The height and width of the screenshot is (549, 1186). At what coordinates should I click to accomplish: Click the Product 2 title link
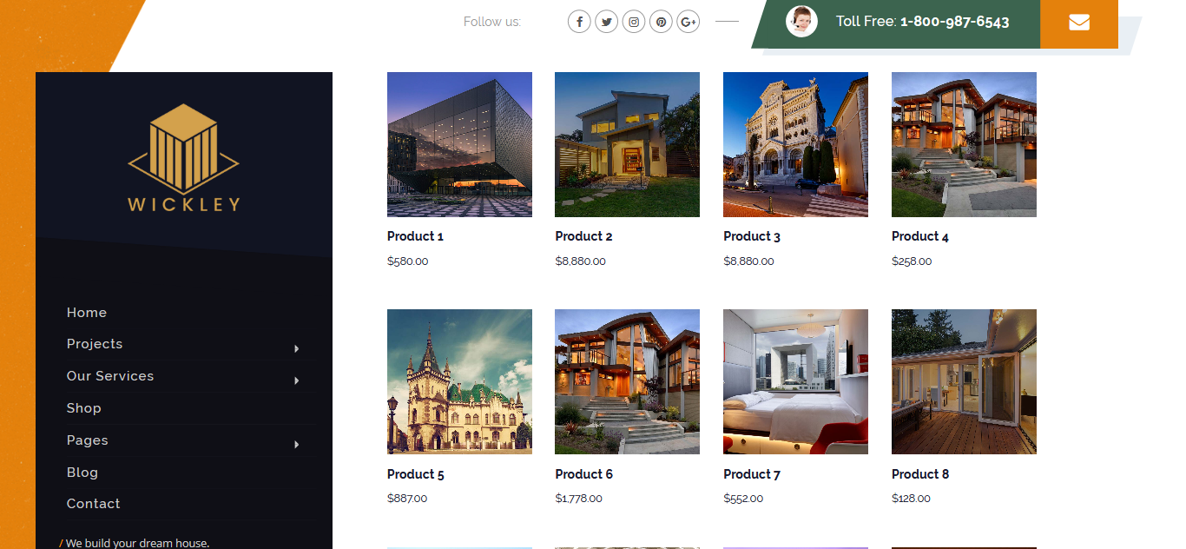584,236
